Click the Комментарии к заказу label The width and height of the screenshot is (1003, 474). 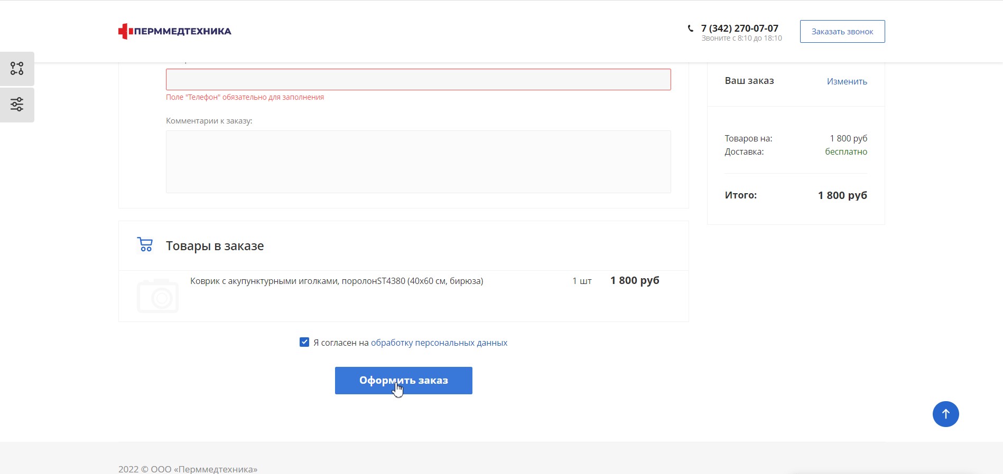(209, 120)
